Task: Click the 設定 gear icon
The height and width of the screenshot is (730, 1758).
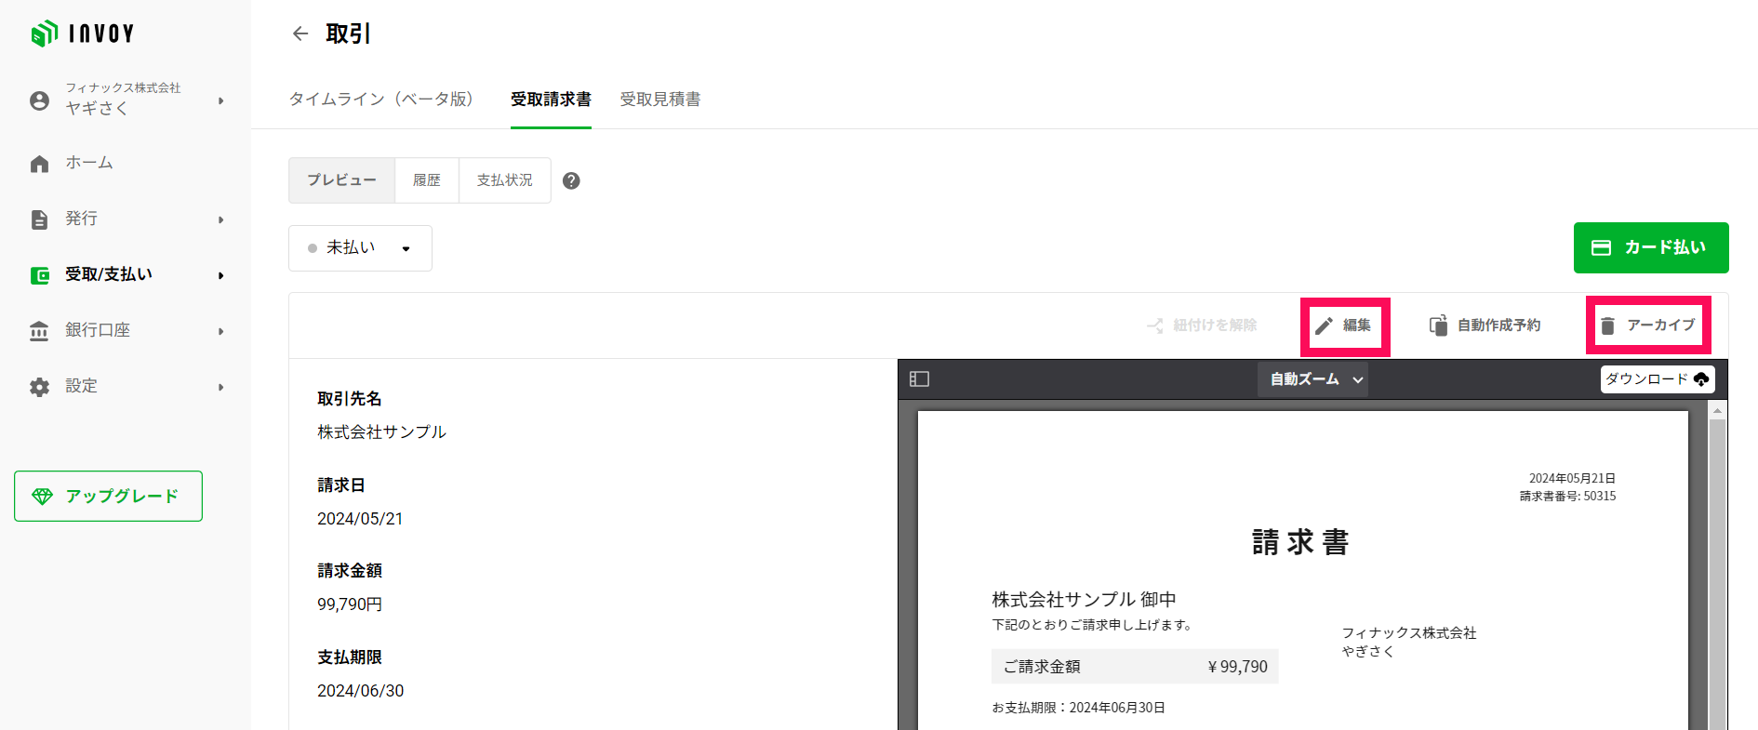Action: coord(39,387)
